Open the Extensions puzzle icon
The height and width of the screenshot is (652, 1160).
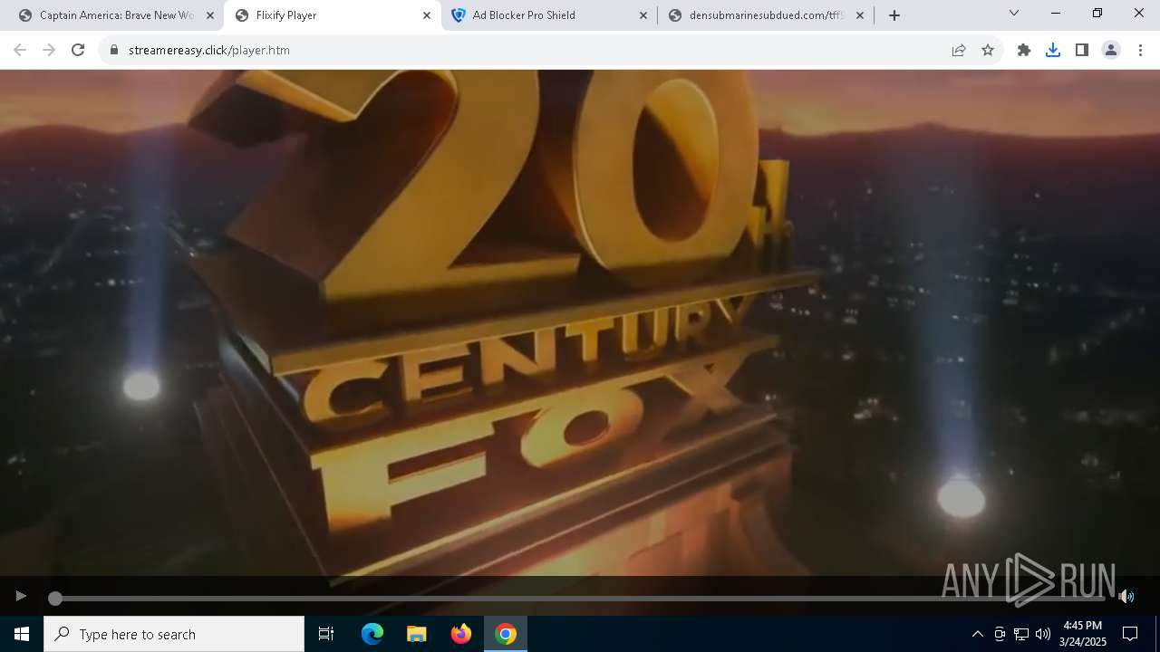click(x=1024, y=50)
